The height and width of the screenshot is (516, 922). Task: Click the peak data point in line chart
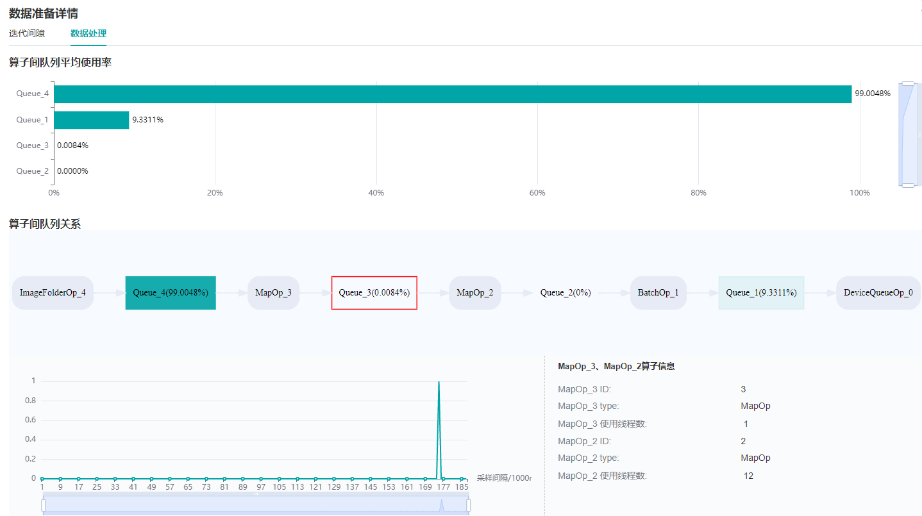click(439, 382)
